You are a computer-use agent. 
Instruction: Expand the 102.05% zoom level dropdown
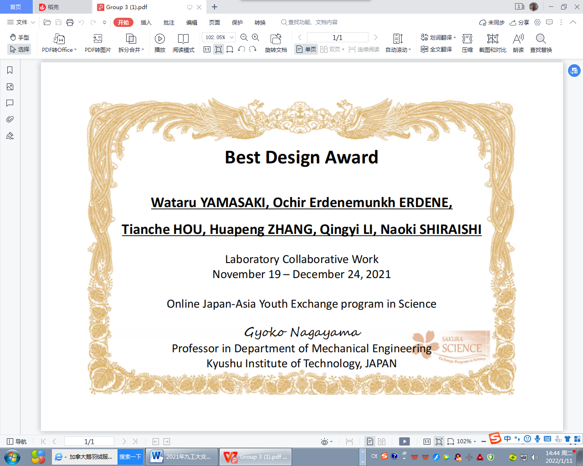click(232, 37)
